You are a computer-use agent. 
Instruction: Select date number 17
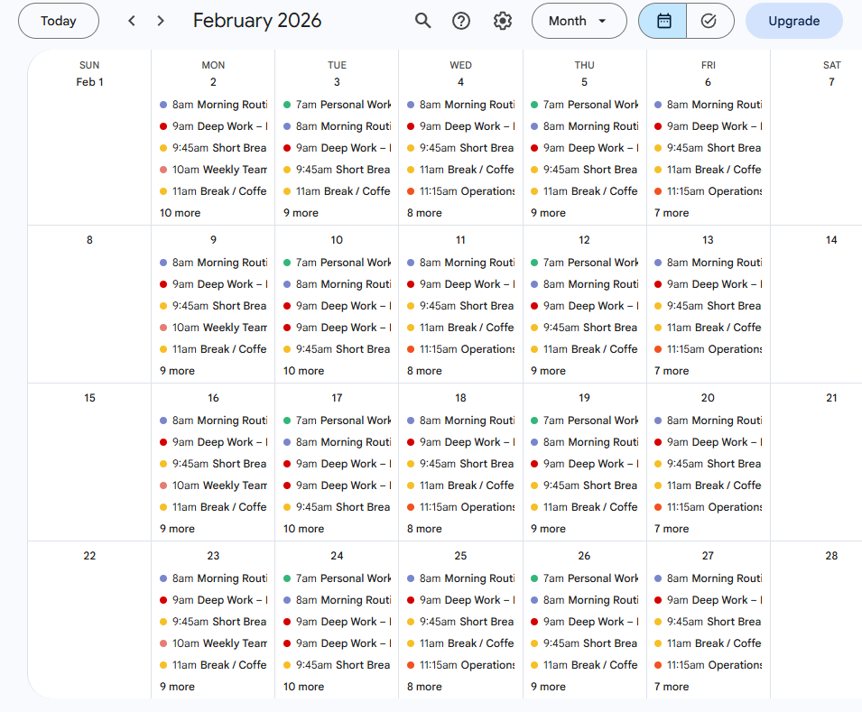point(337,397)
